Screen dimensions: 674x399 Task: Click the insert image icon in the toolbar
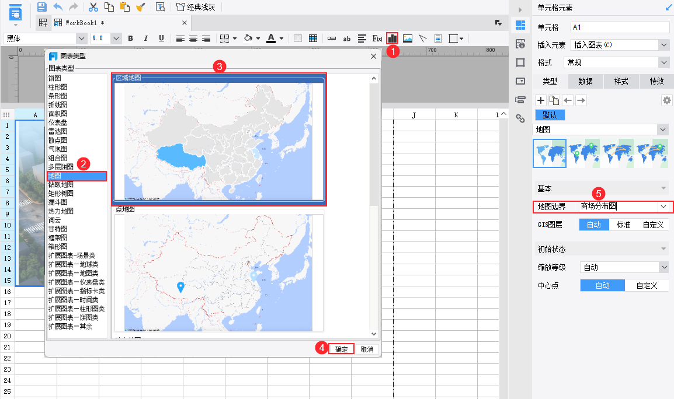click(408, 38)
